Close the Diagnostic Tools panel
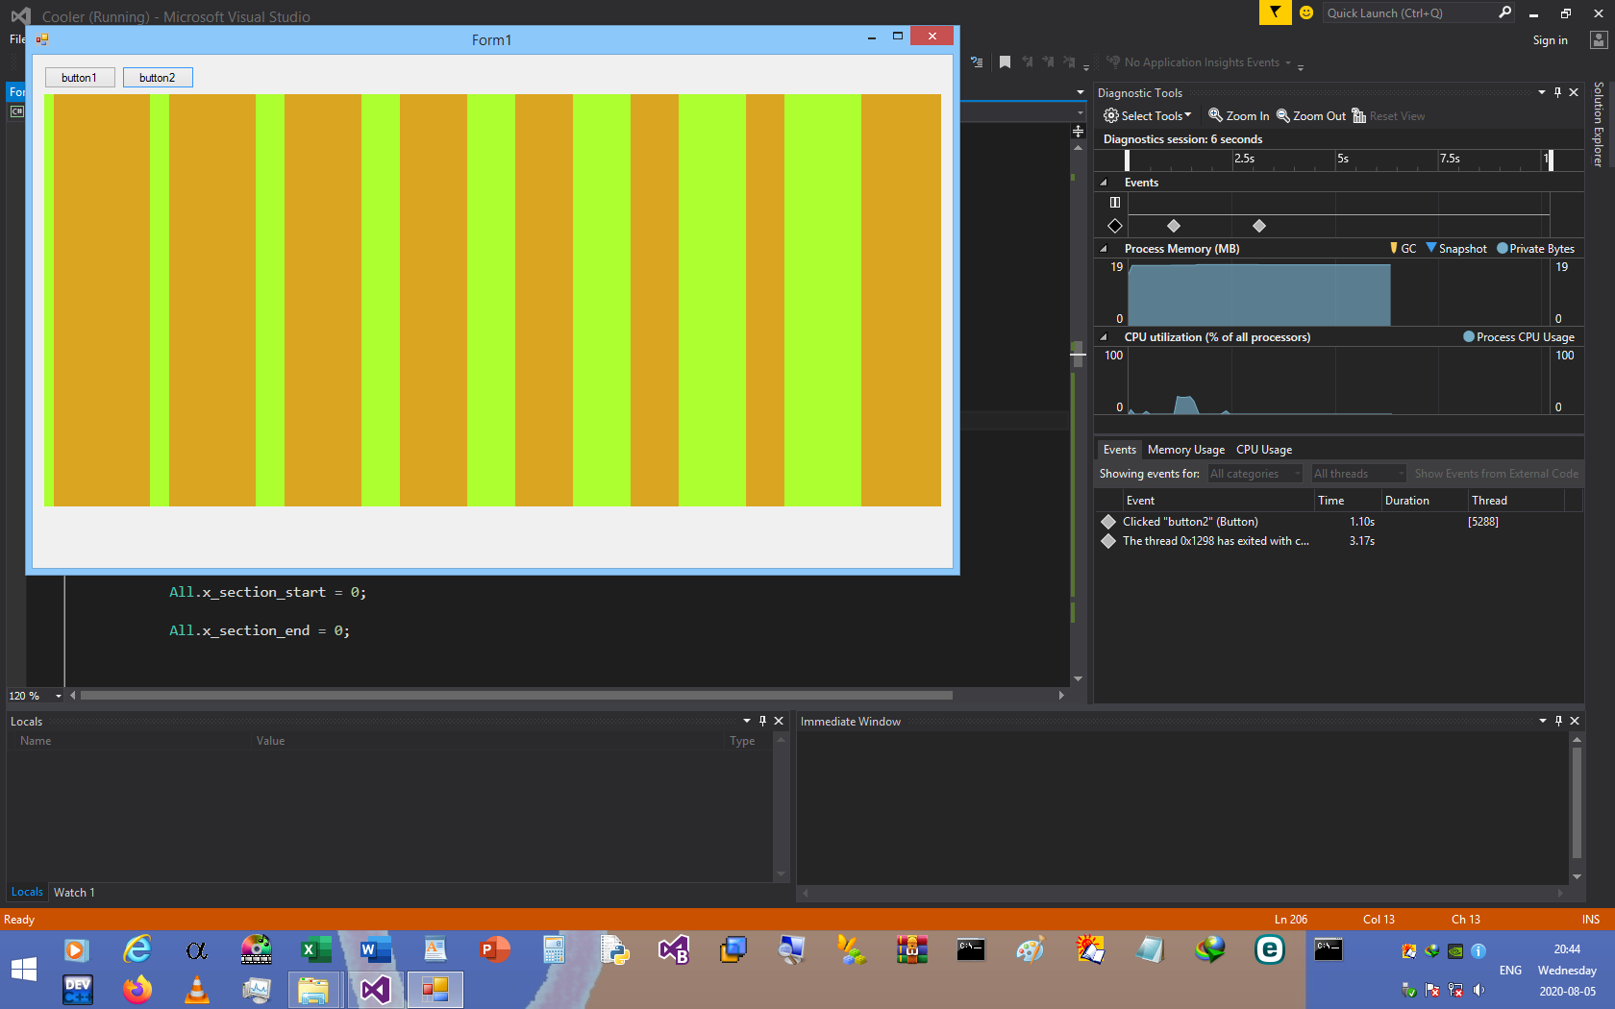Viewport: 1615px width, 1009px height. point(1574,92)
